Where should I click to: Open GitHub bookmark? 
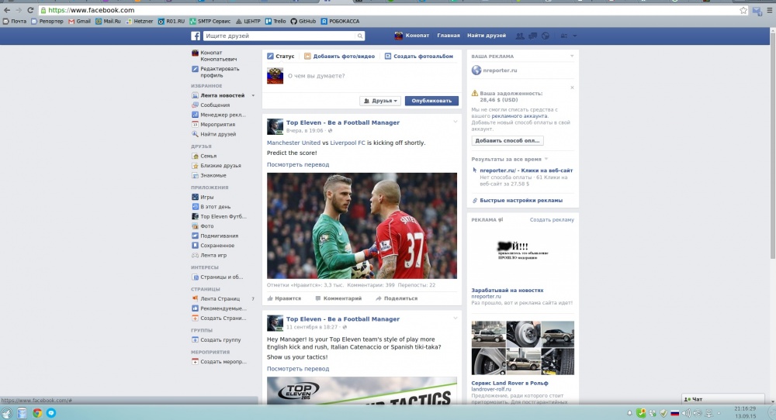[x=303, y=21]
